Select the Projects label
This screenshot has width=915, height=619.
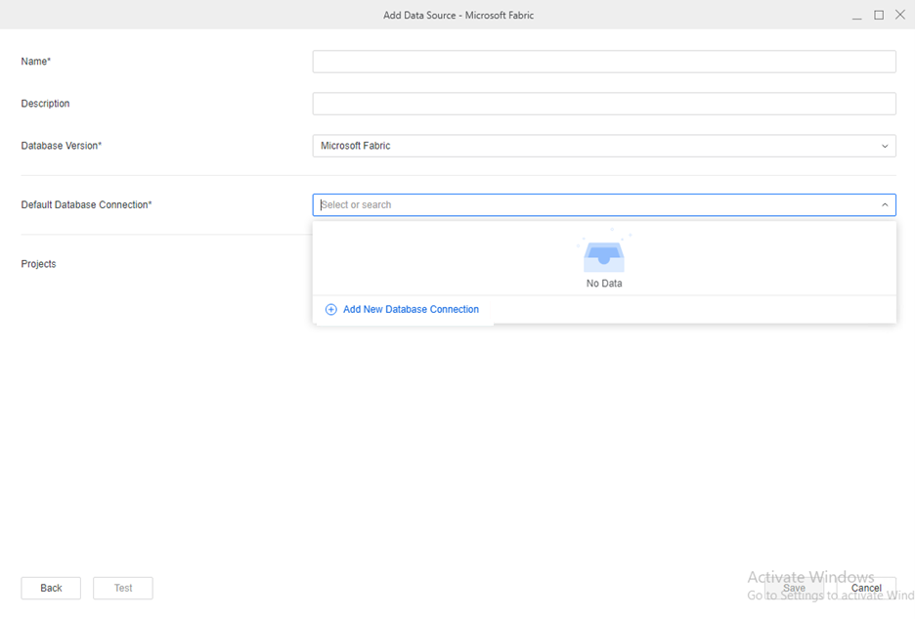39,264
